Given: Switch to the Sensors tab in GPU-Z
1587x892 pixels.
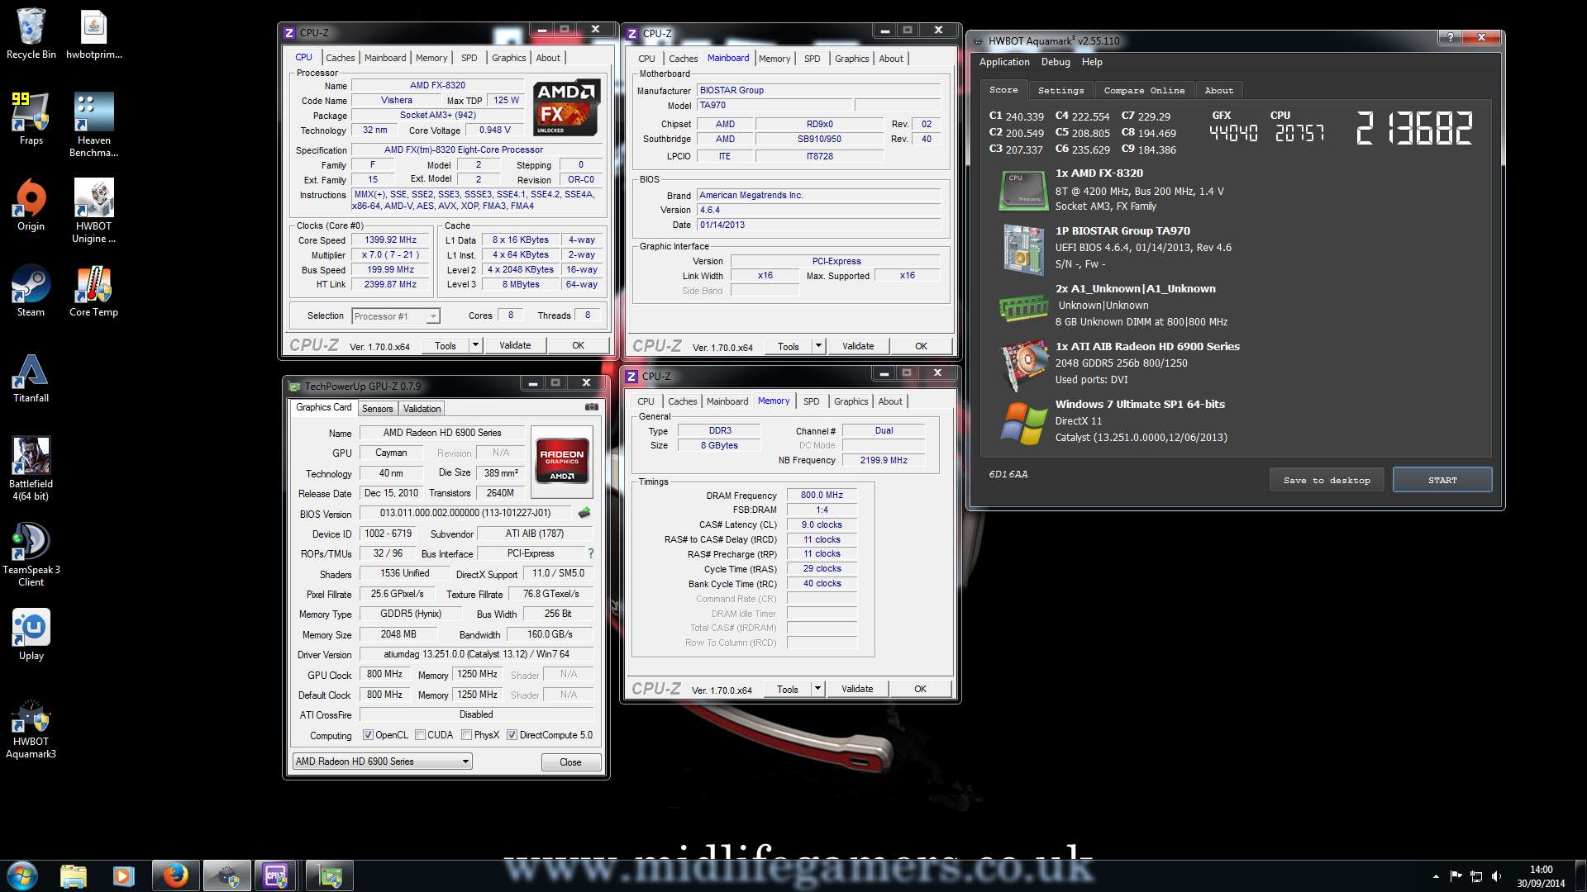Looking at the screenshot, I should tap(378, 409).
